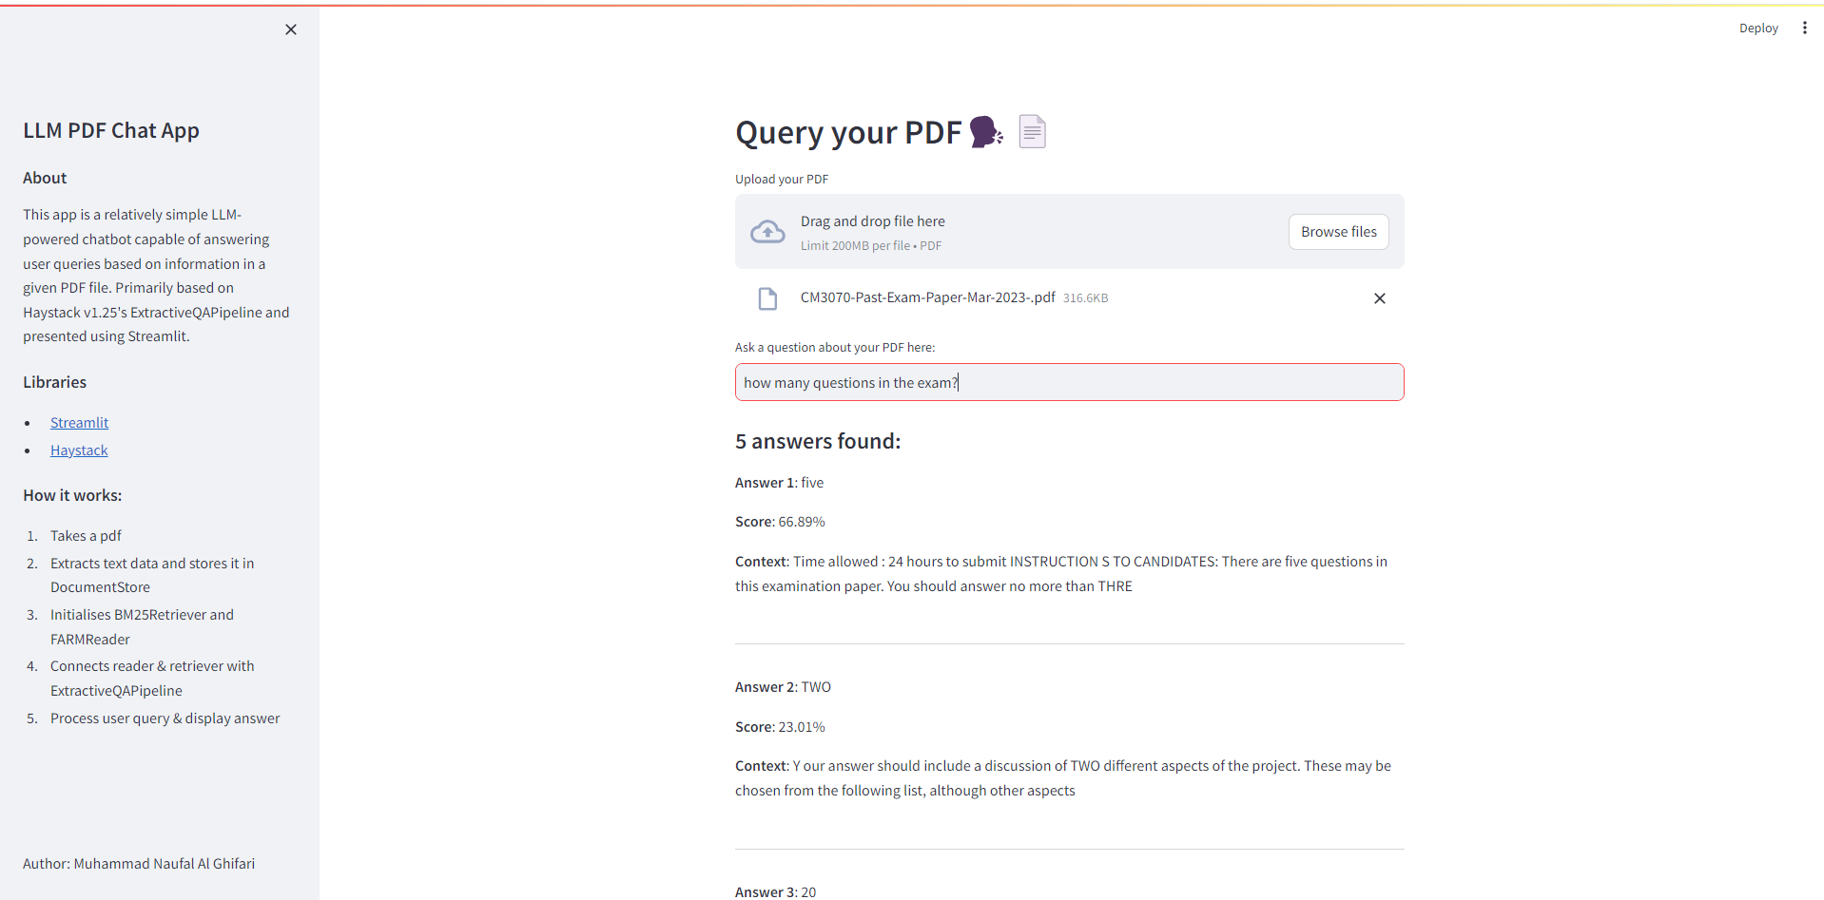
Task: Click the LLM PDF Chat App title
Action: pos(110,130)
